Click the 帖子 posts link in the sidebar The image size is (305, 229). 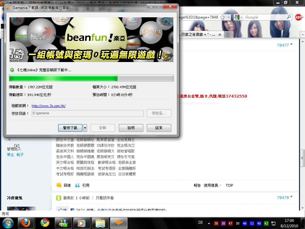tap(20, 155)
